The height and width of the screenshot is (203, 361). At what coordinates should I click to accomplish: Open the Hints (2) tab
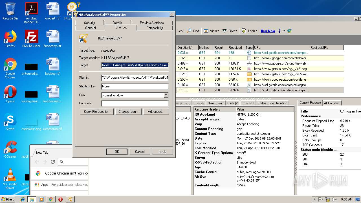pos(233,103)
